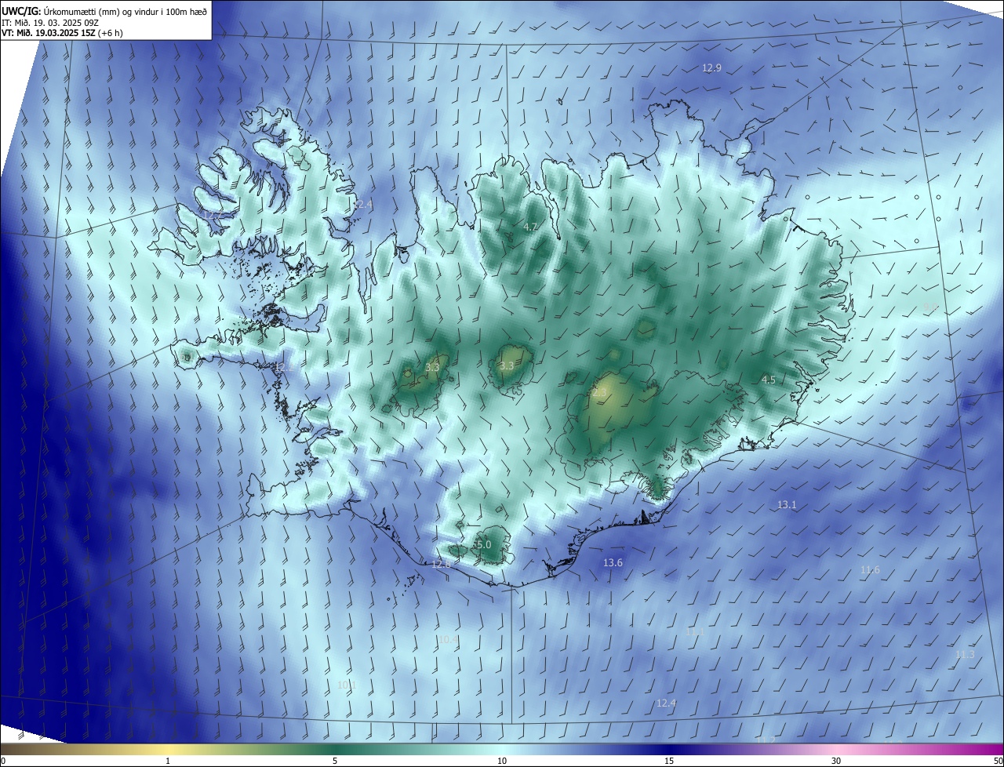Screen dimensions: 1004x767
Task: Click the 4.7 value label in north Iceland
Action: pos(530,227)
